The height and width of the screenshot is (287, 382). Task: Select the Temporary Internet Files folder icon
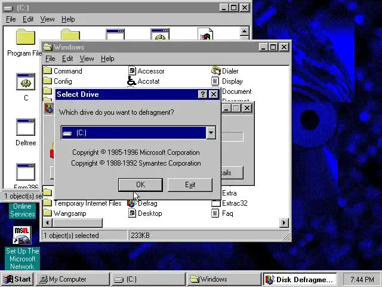(48, 203)
